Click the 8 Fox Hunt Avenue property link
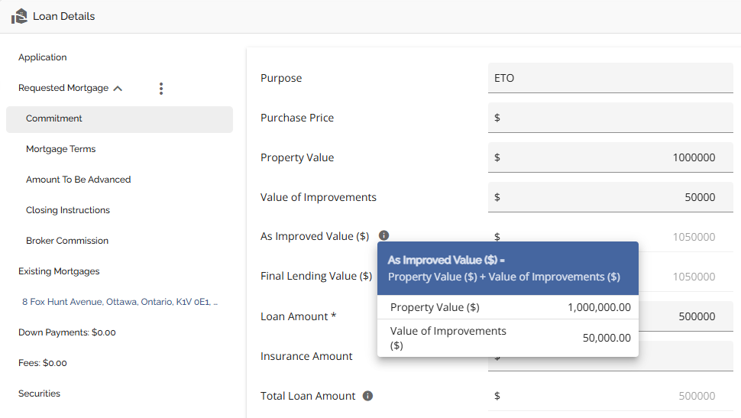 120,302
